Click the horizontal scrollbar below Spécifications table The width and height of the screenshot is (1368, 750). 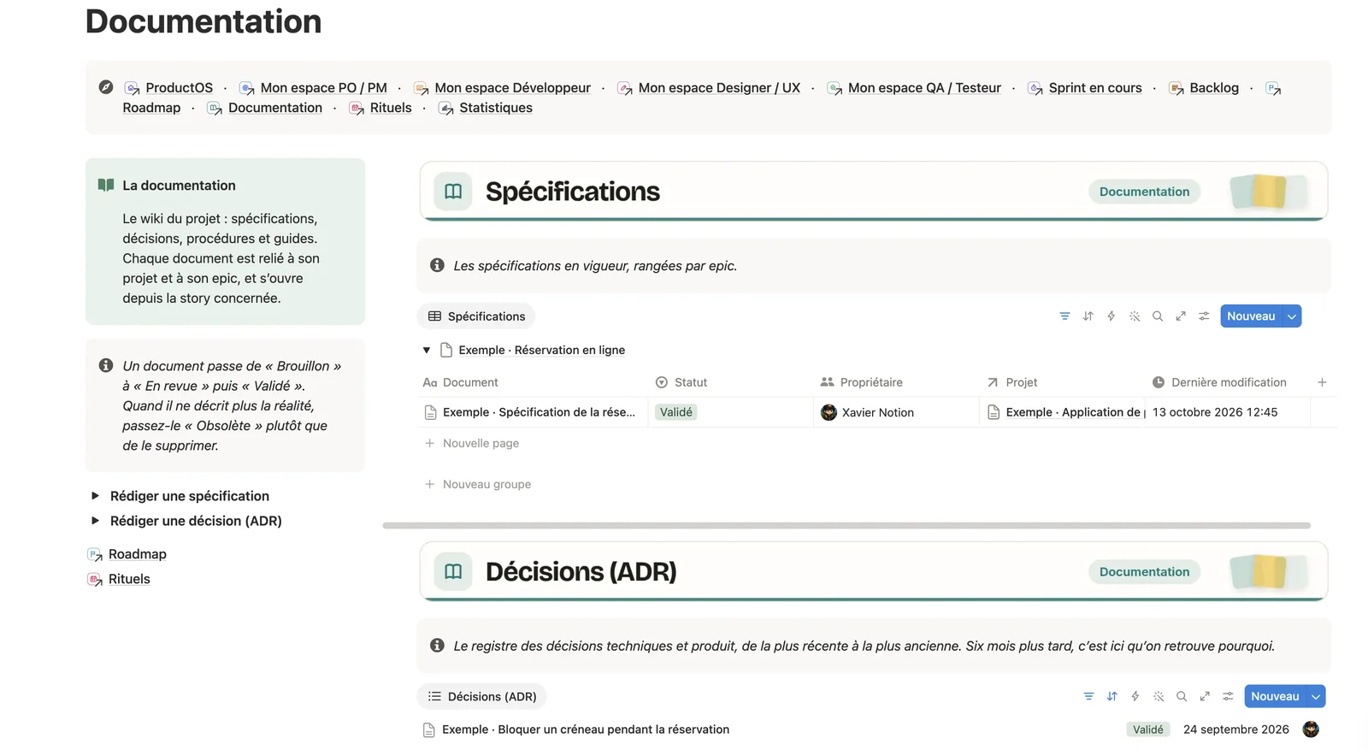coord(846,525)
